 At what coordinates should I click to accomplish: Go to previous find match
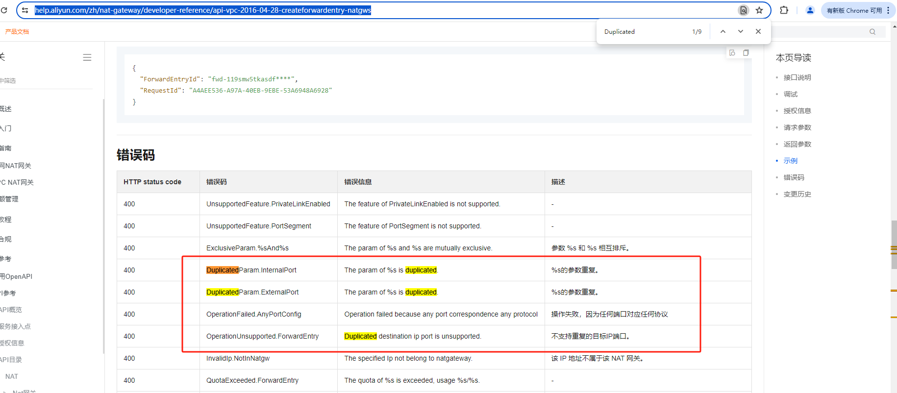pyautogui.click(x=723, y=31)
